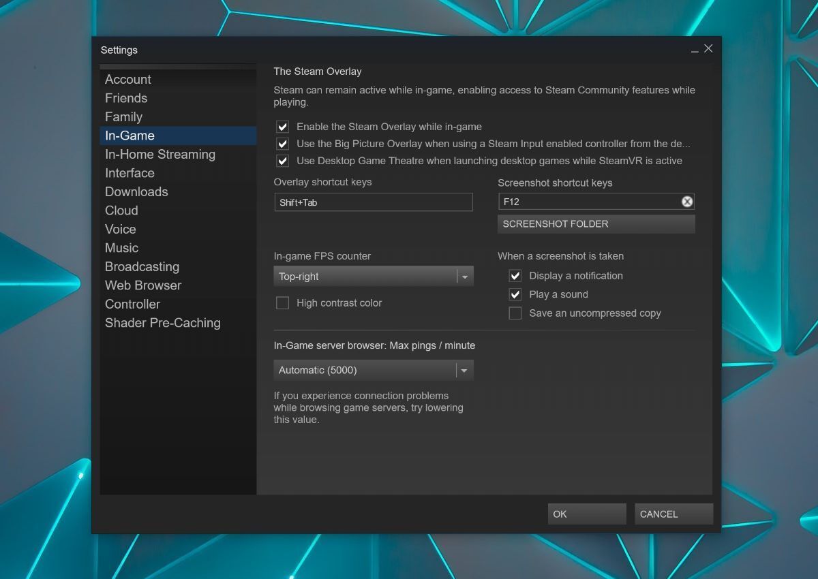The image size is (818, 579).
Task: Switch to the Downloads settings
Action: 136,192
